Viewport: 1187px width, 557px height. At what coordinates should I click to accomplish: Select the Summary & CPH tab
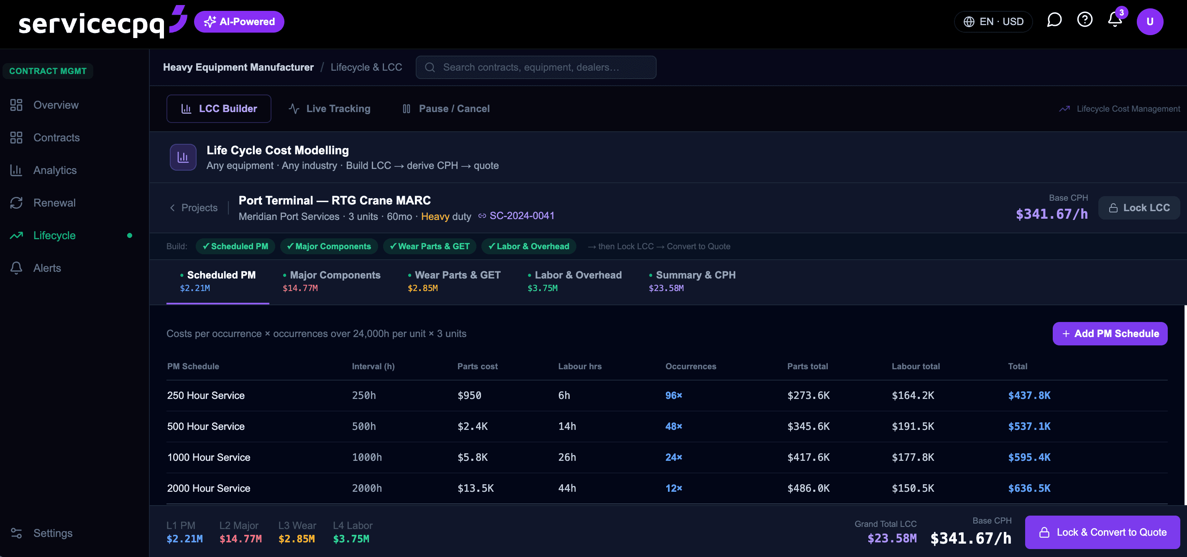tap(692, 281)
